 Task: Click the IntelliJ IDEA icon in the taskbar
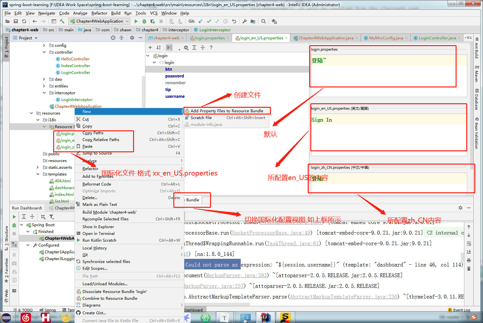[x=266, y=318]
